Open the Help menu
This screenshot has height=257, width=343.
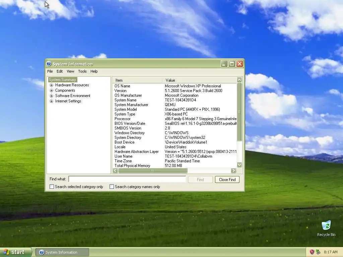pos(94,71)
